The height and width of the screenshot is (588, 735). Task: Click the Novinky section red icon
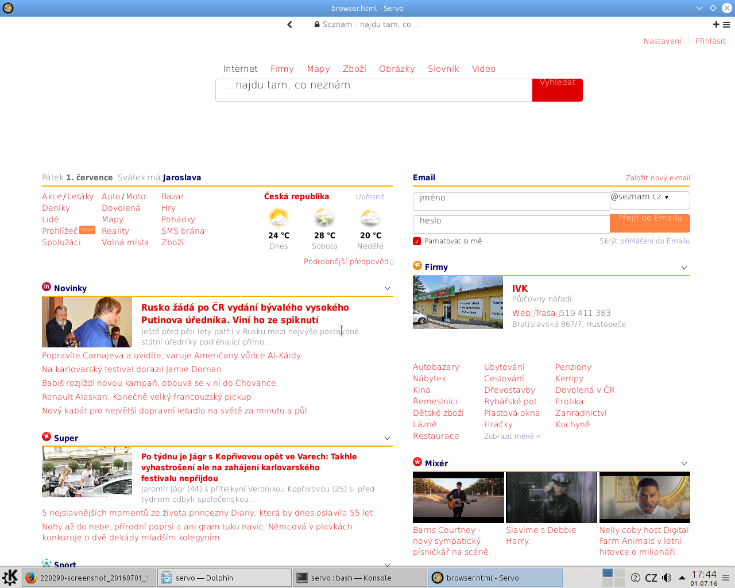pos(47,287)
